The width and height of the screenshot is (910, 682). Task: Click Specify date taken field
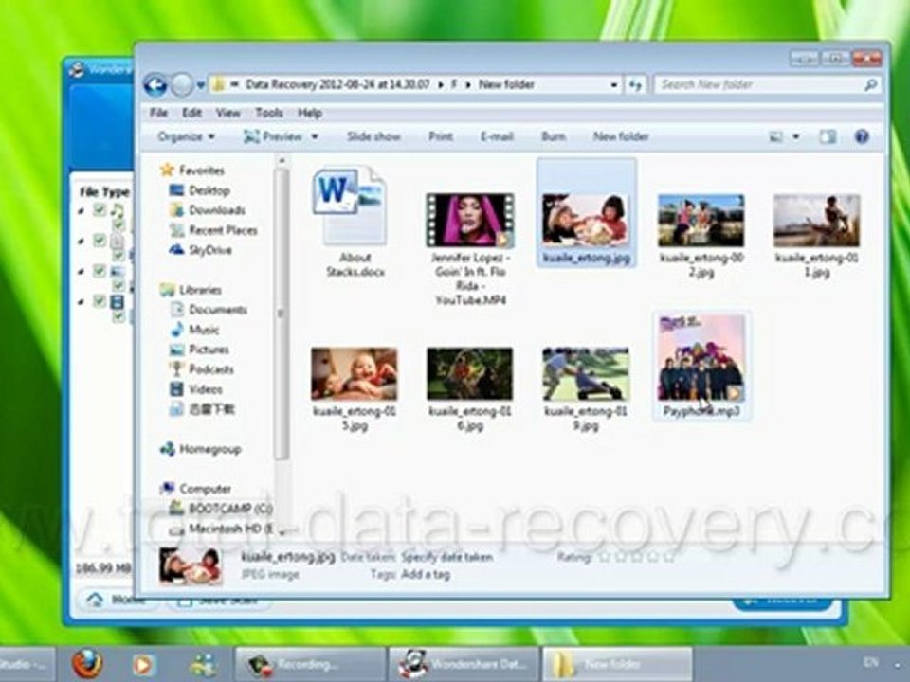[446, 557]
